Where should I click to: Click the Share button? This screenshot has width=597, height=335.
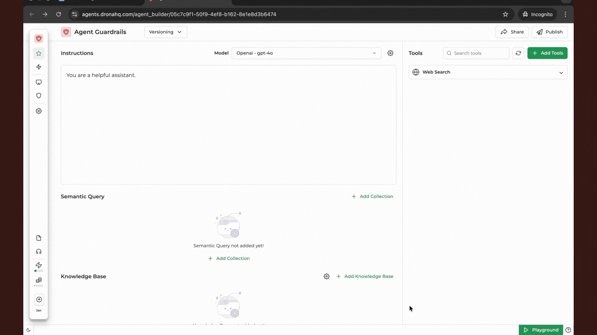(512, 32)
